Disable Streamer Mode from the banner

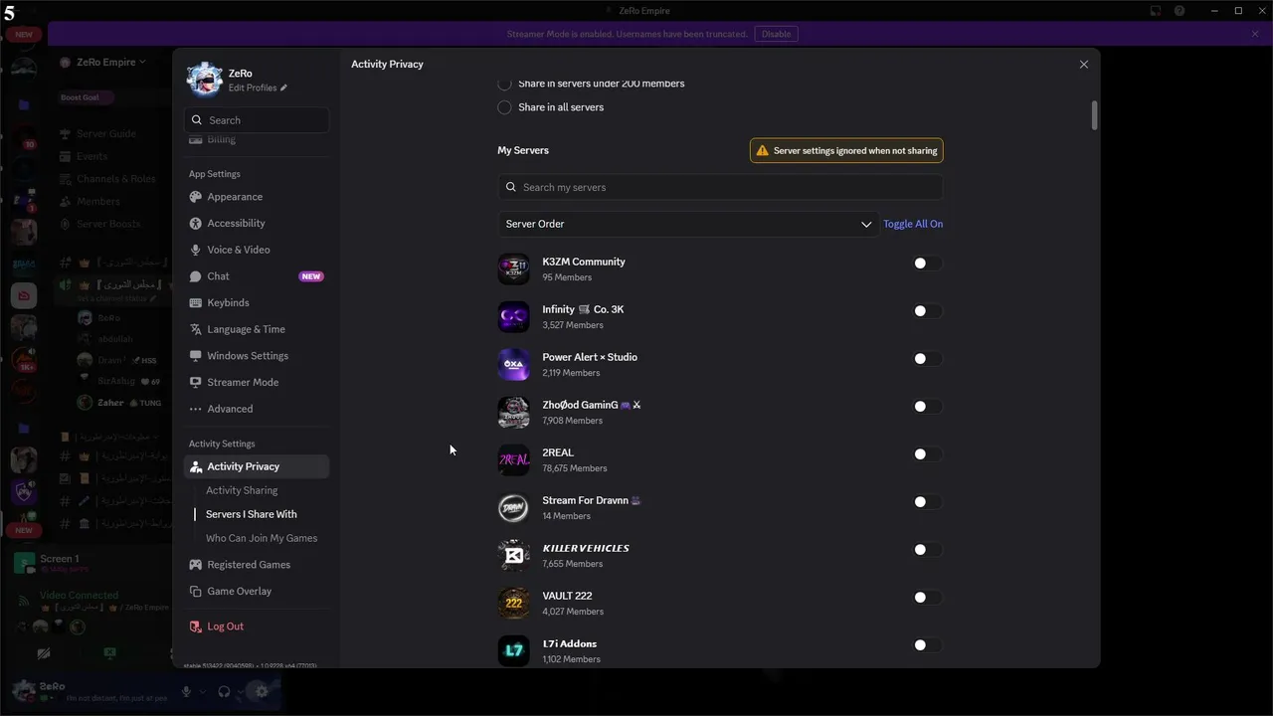776,34
